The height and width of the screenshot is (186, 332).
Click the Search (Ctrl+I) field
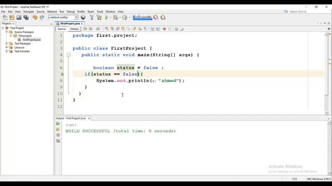(x=310, y=11)
